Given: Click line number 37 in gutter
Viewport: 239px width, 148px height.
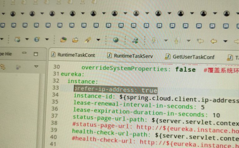Looking at the screenshot, I should point(54,115).
